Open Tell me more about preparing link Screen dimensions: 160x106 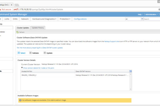coord(40,48)
